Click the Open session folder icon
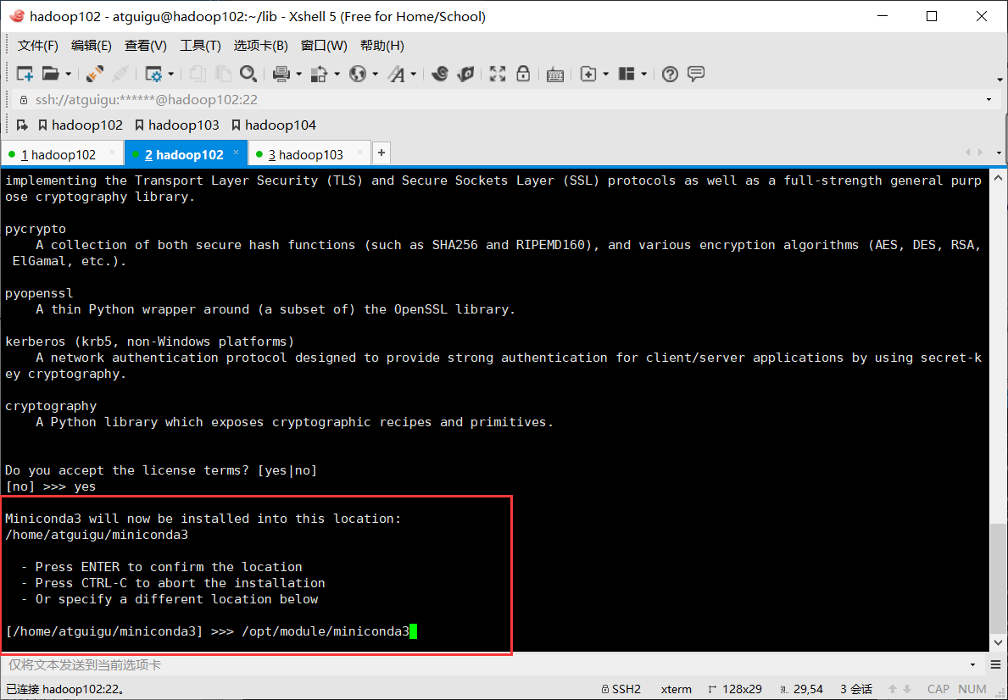1008x700 pixels. pos(51,74)
